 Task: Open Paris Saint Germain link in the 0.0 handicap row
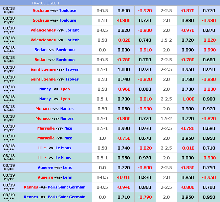[x=67, y=197]
